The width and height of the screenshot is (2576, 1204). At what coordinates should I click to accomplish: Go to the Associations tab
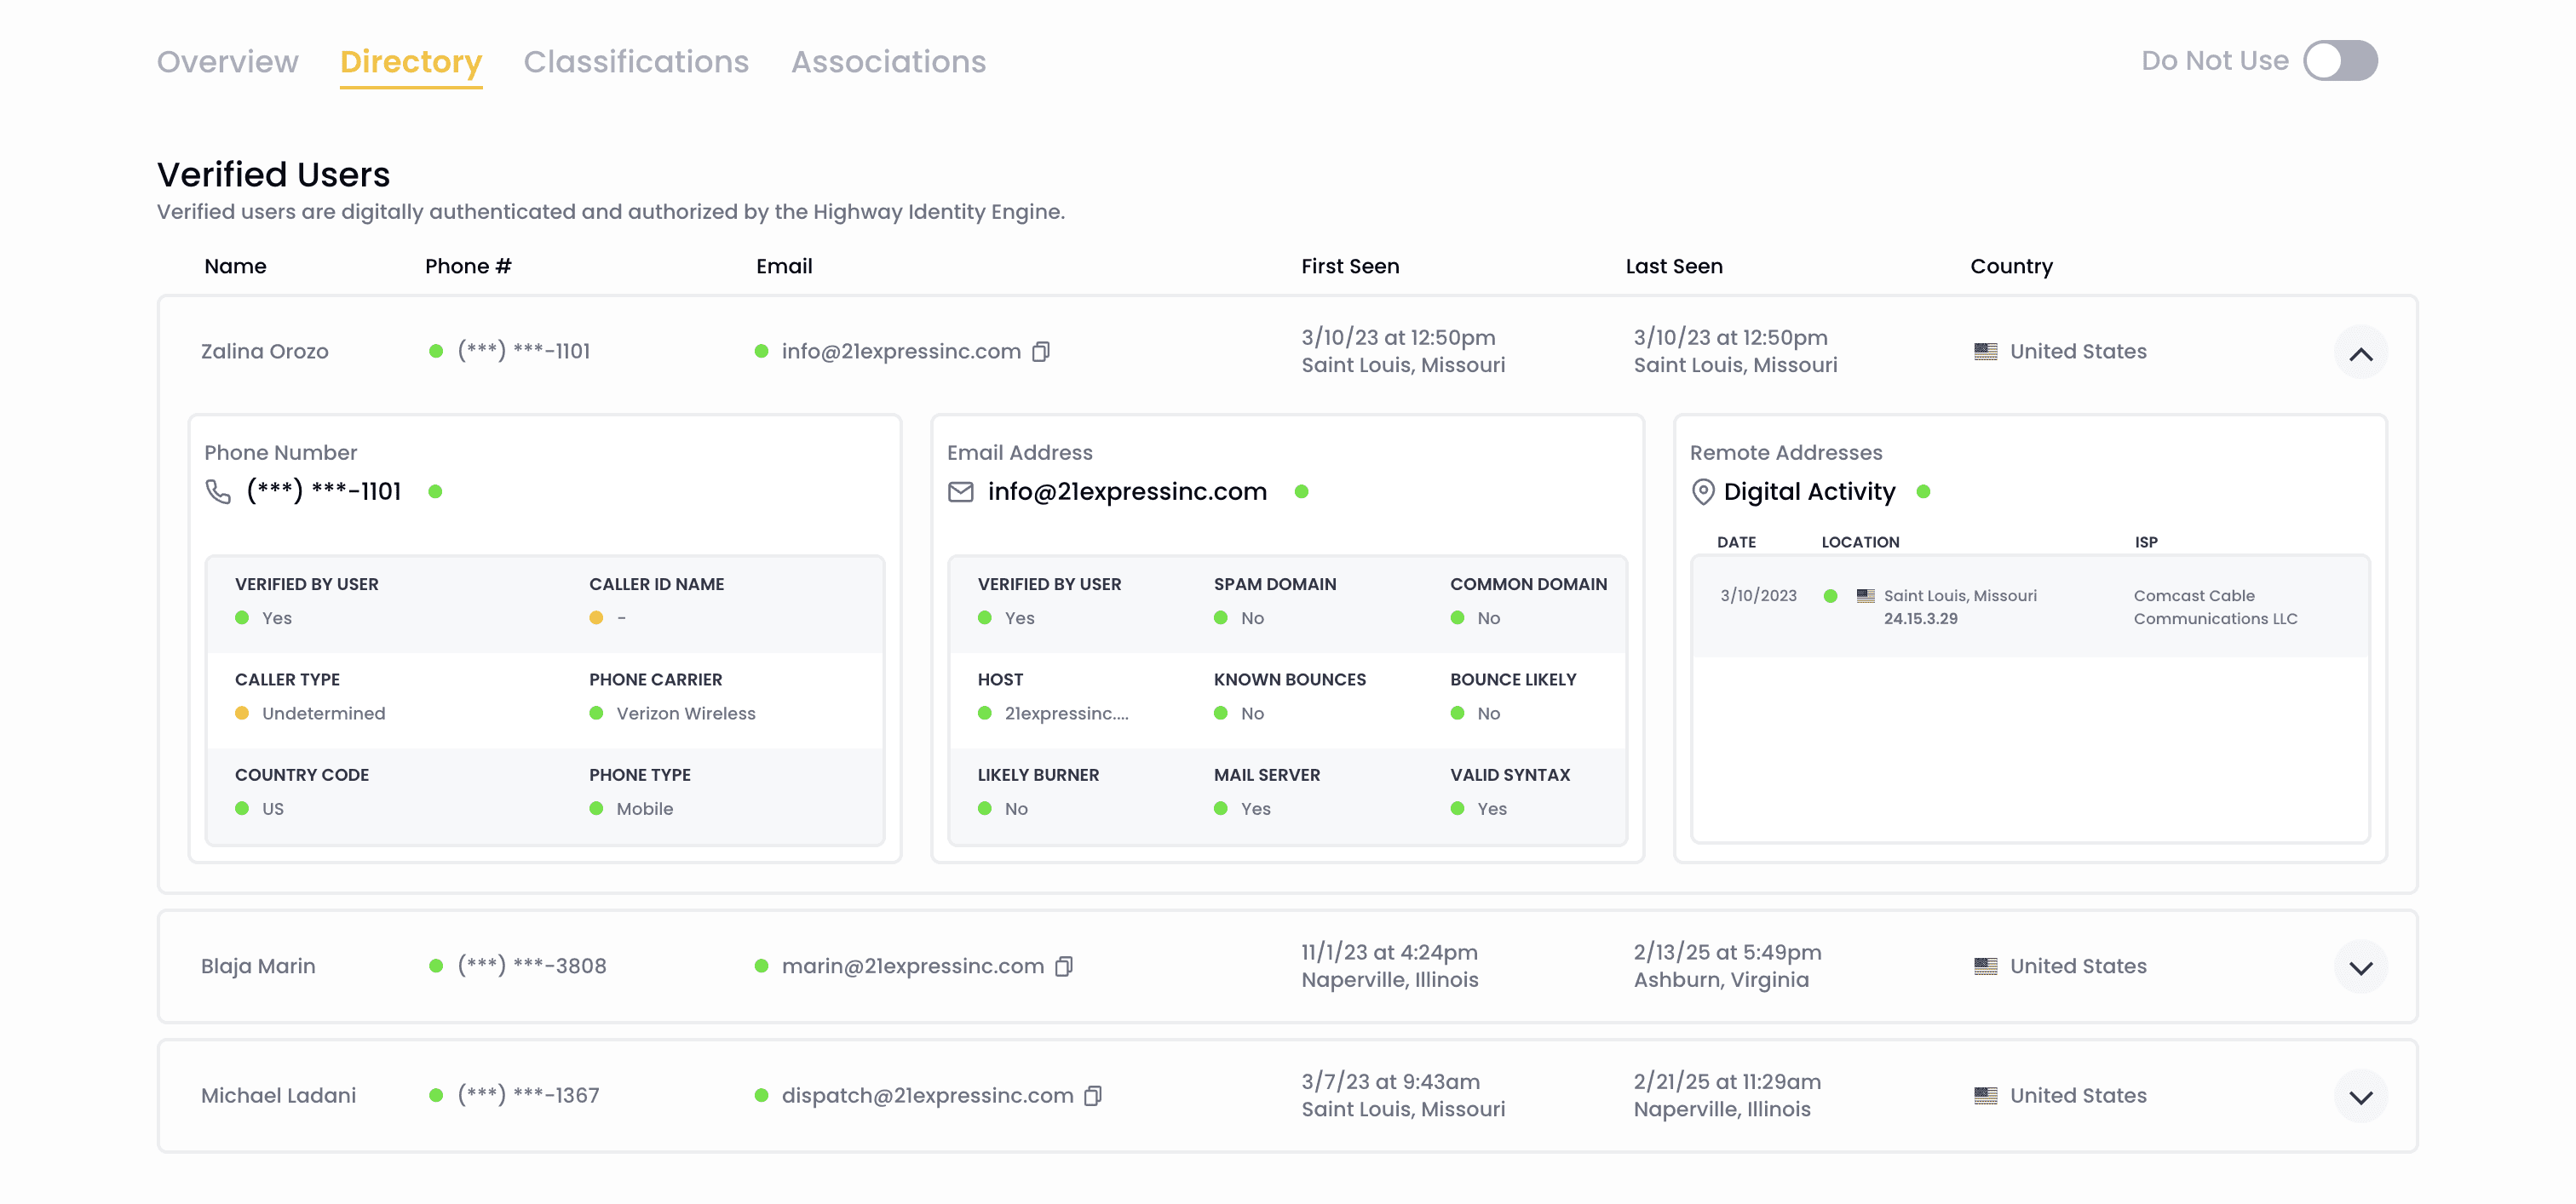click(888, 62)
